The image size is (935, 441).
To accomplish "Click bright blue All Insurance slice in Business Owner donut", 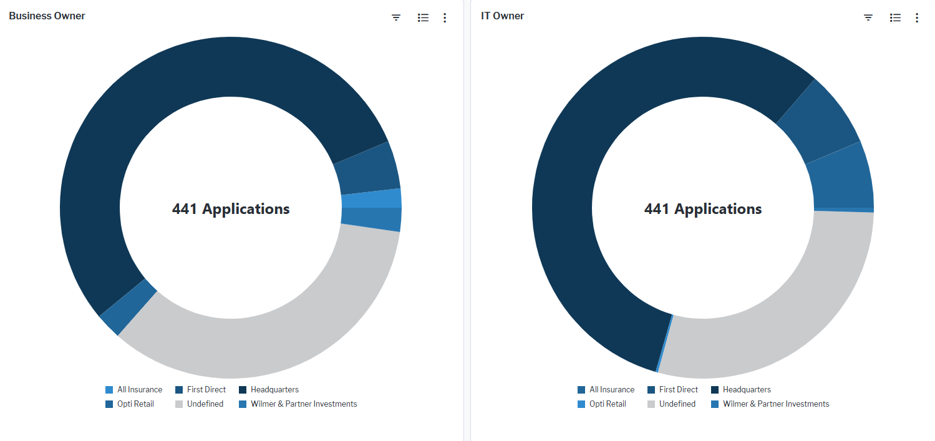I will (x=371, y=198).
